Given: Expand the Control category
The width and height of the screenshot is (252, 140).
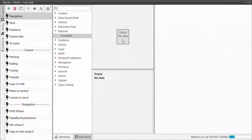Looking at the screenshot, I should (55, 14).
